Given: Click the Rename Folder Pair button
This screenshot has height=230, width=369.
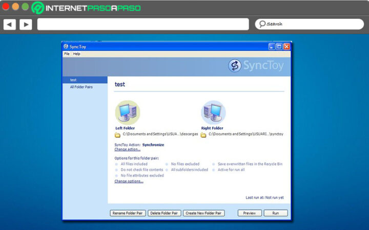Looking at the screenshot, I should coord(128,213).
